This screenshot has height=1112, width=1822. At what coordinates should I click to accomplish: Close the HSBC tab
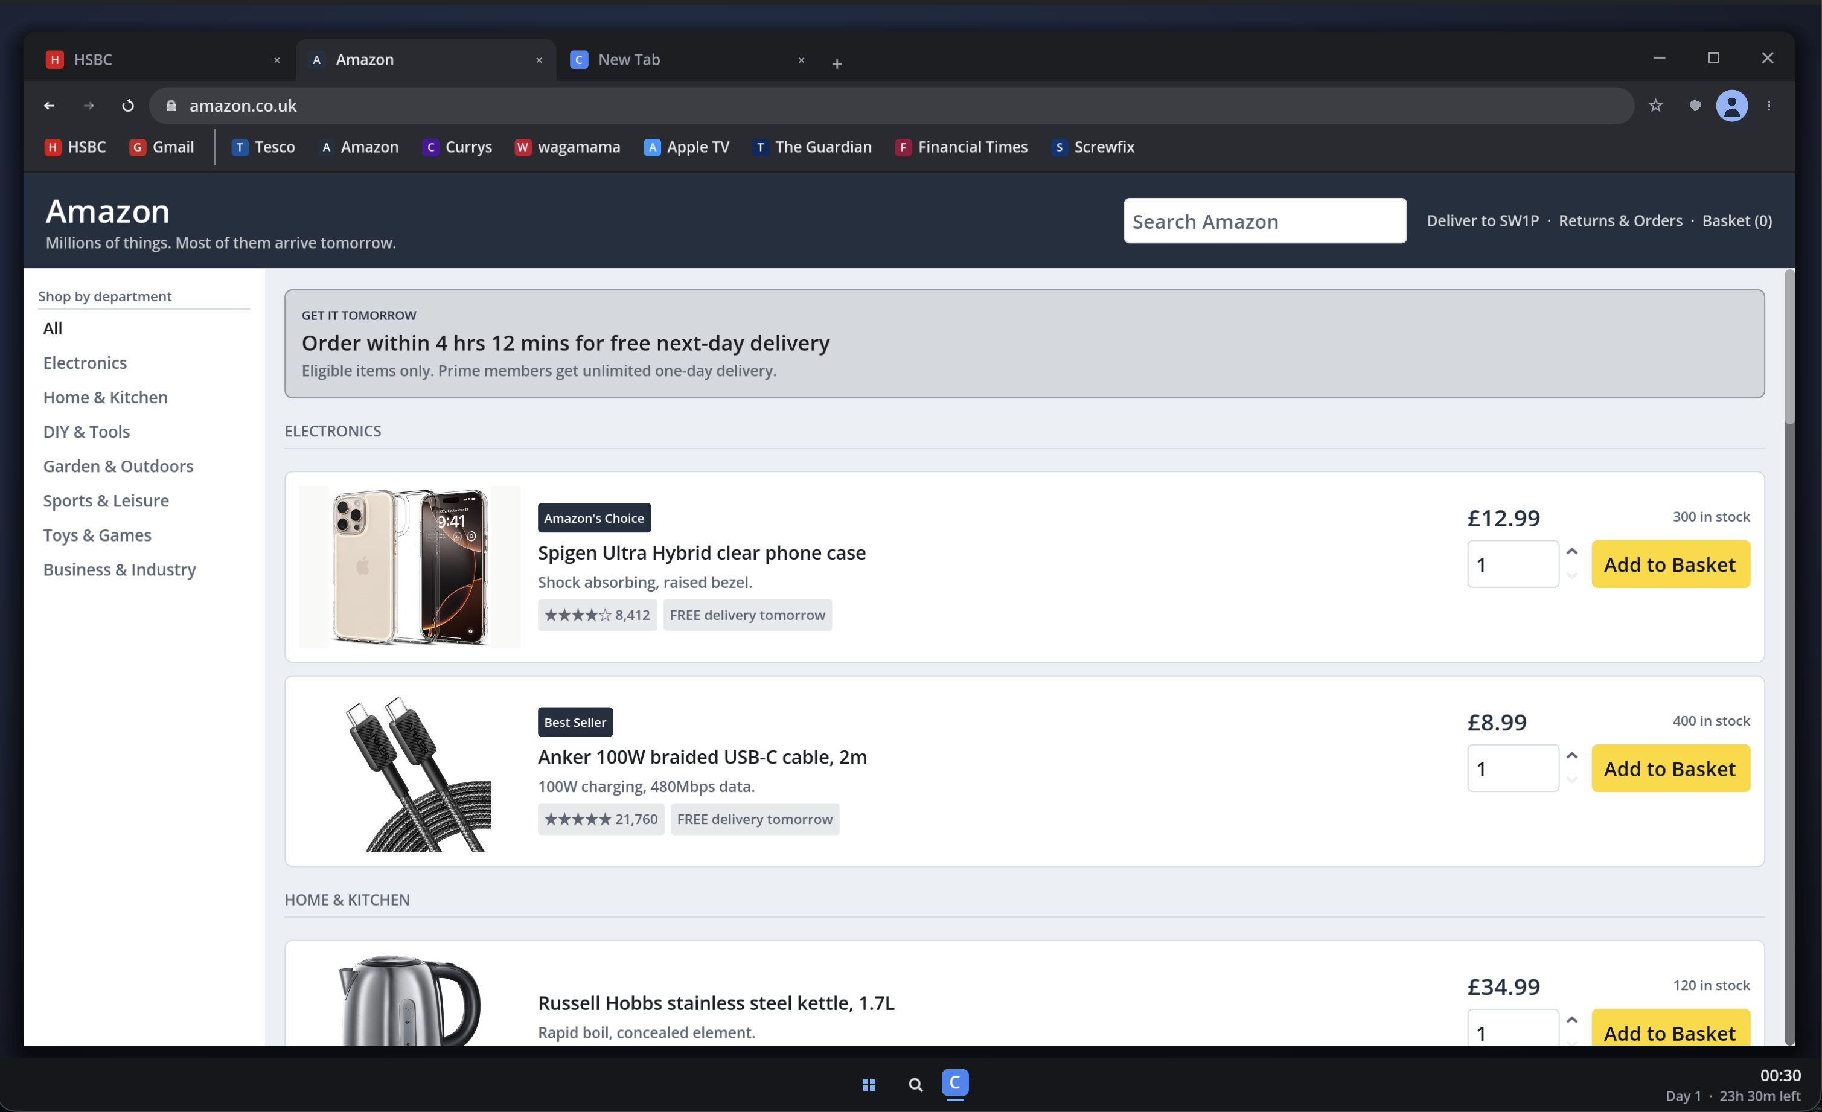[276, 60]
